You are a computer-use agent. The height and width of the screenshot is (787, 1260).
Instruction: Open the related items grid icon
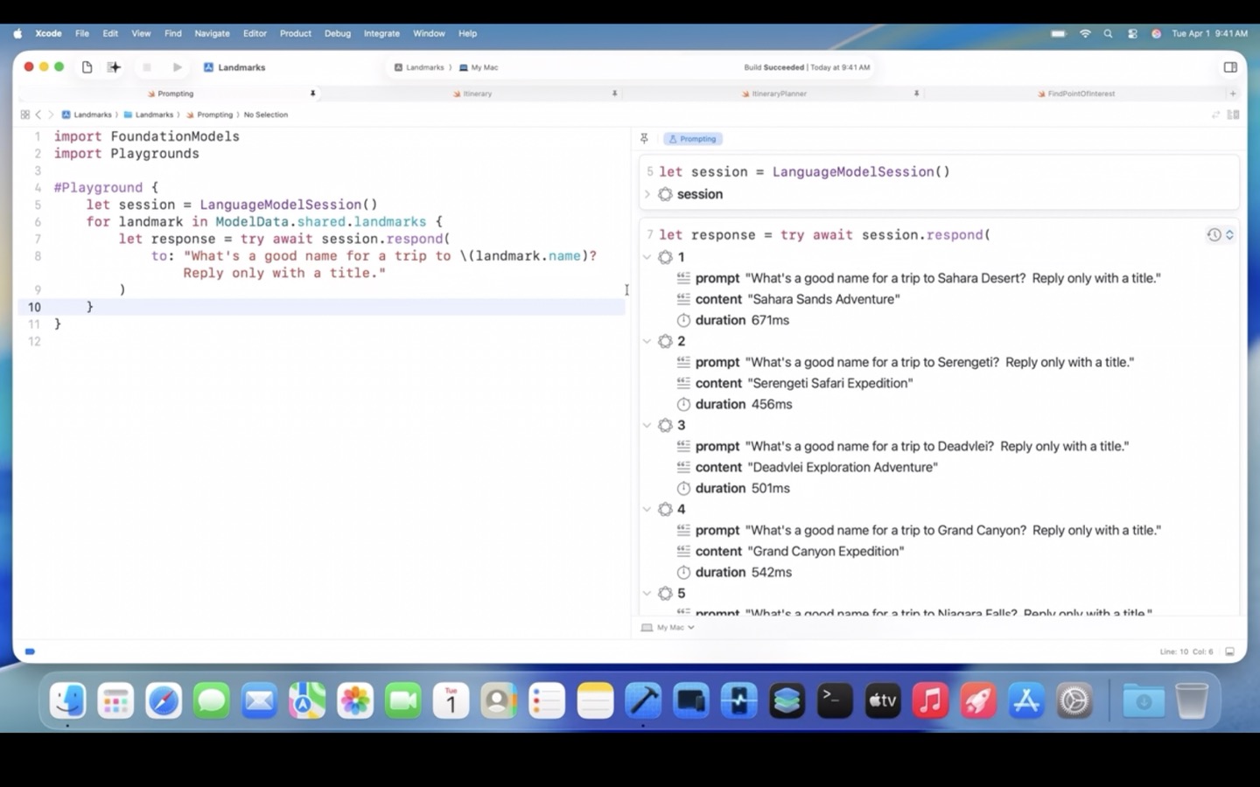point(24,115)
